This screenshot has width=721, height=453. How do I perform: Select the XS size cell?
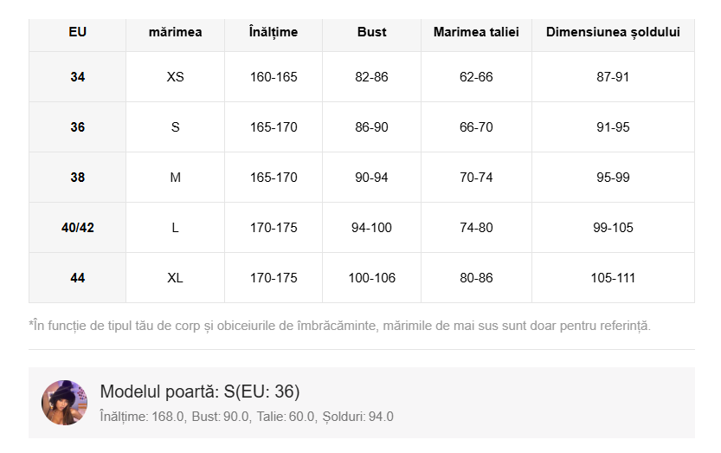(175, 77)
